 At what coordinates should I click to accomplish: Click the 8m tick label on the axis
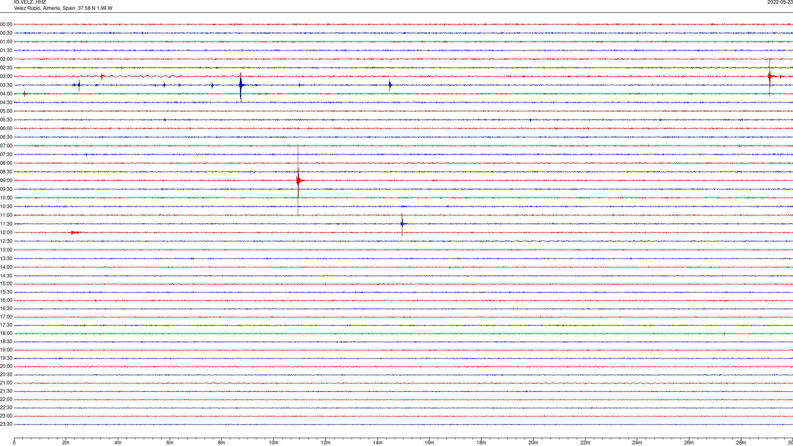click(222, 443)
